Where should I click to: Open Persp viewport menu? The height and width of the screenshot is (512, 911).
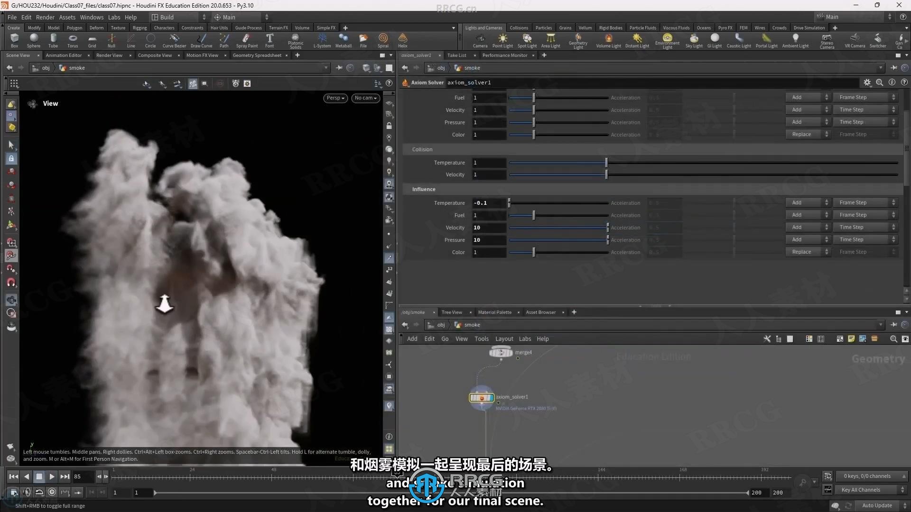pos(335,98)
